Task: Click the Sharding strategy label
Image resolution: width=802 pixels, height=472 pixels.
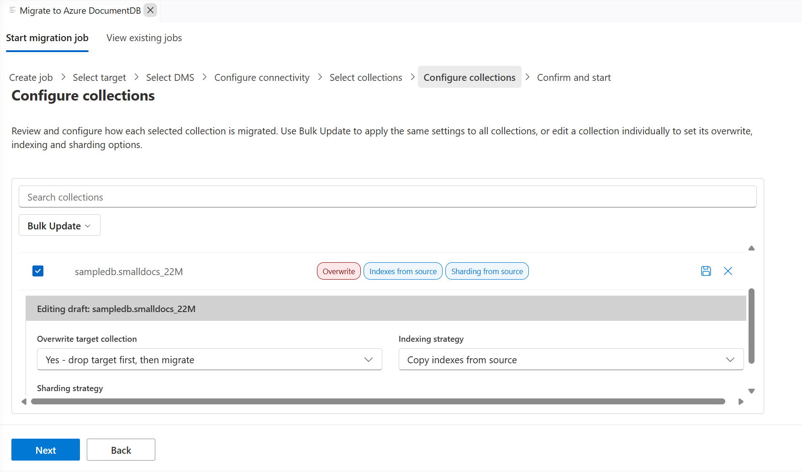Action: coord(70,388)
